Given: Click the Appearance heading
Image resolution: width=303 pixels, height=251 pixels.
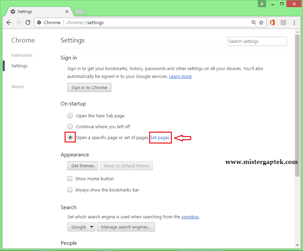Looking at the screenshot, I should [75, 155].
